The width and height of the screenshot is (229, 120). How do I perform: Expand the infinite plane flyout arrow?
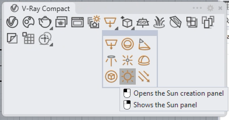coord(133,28)
